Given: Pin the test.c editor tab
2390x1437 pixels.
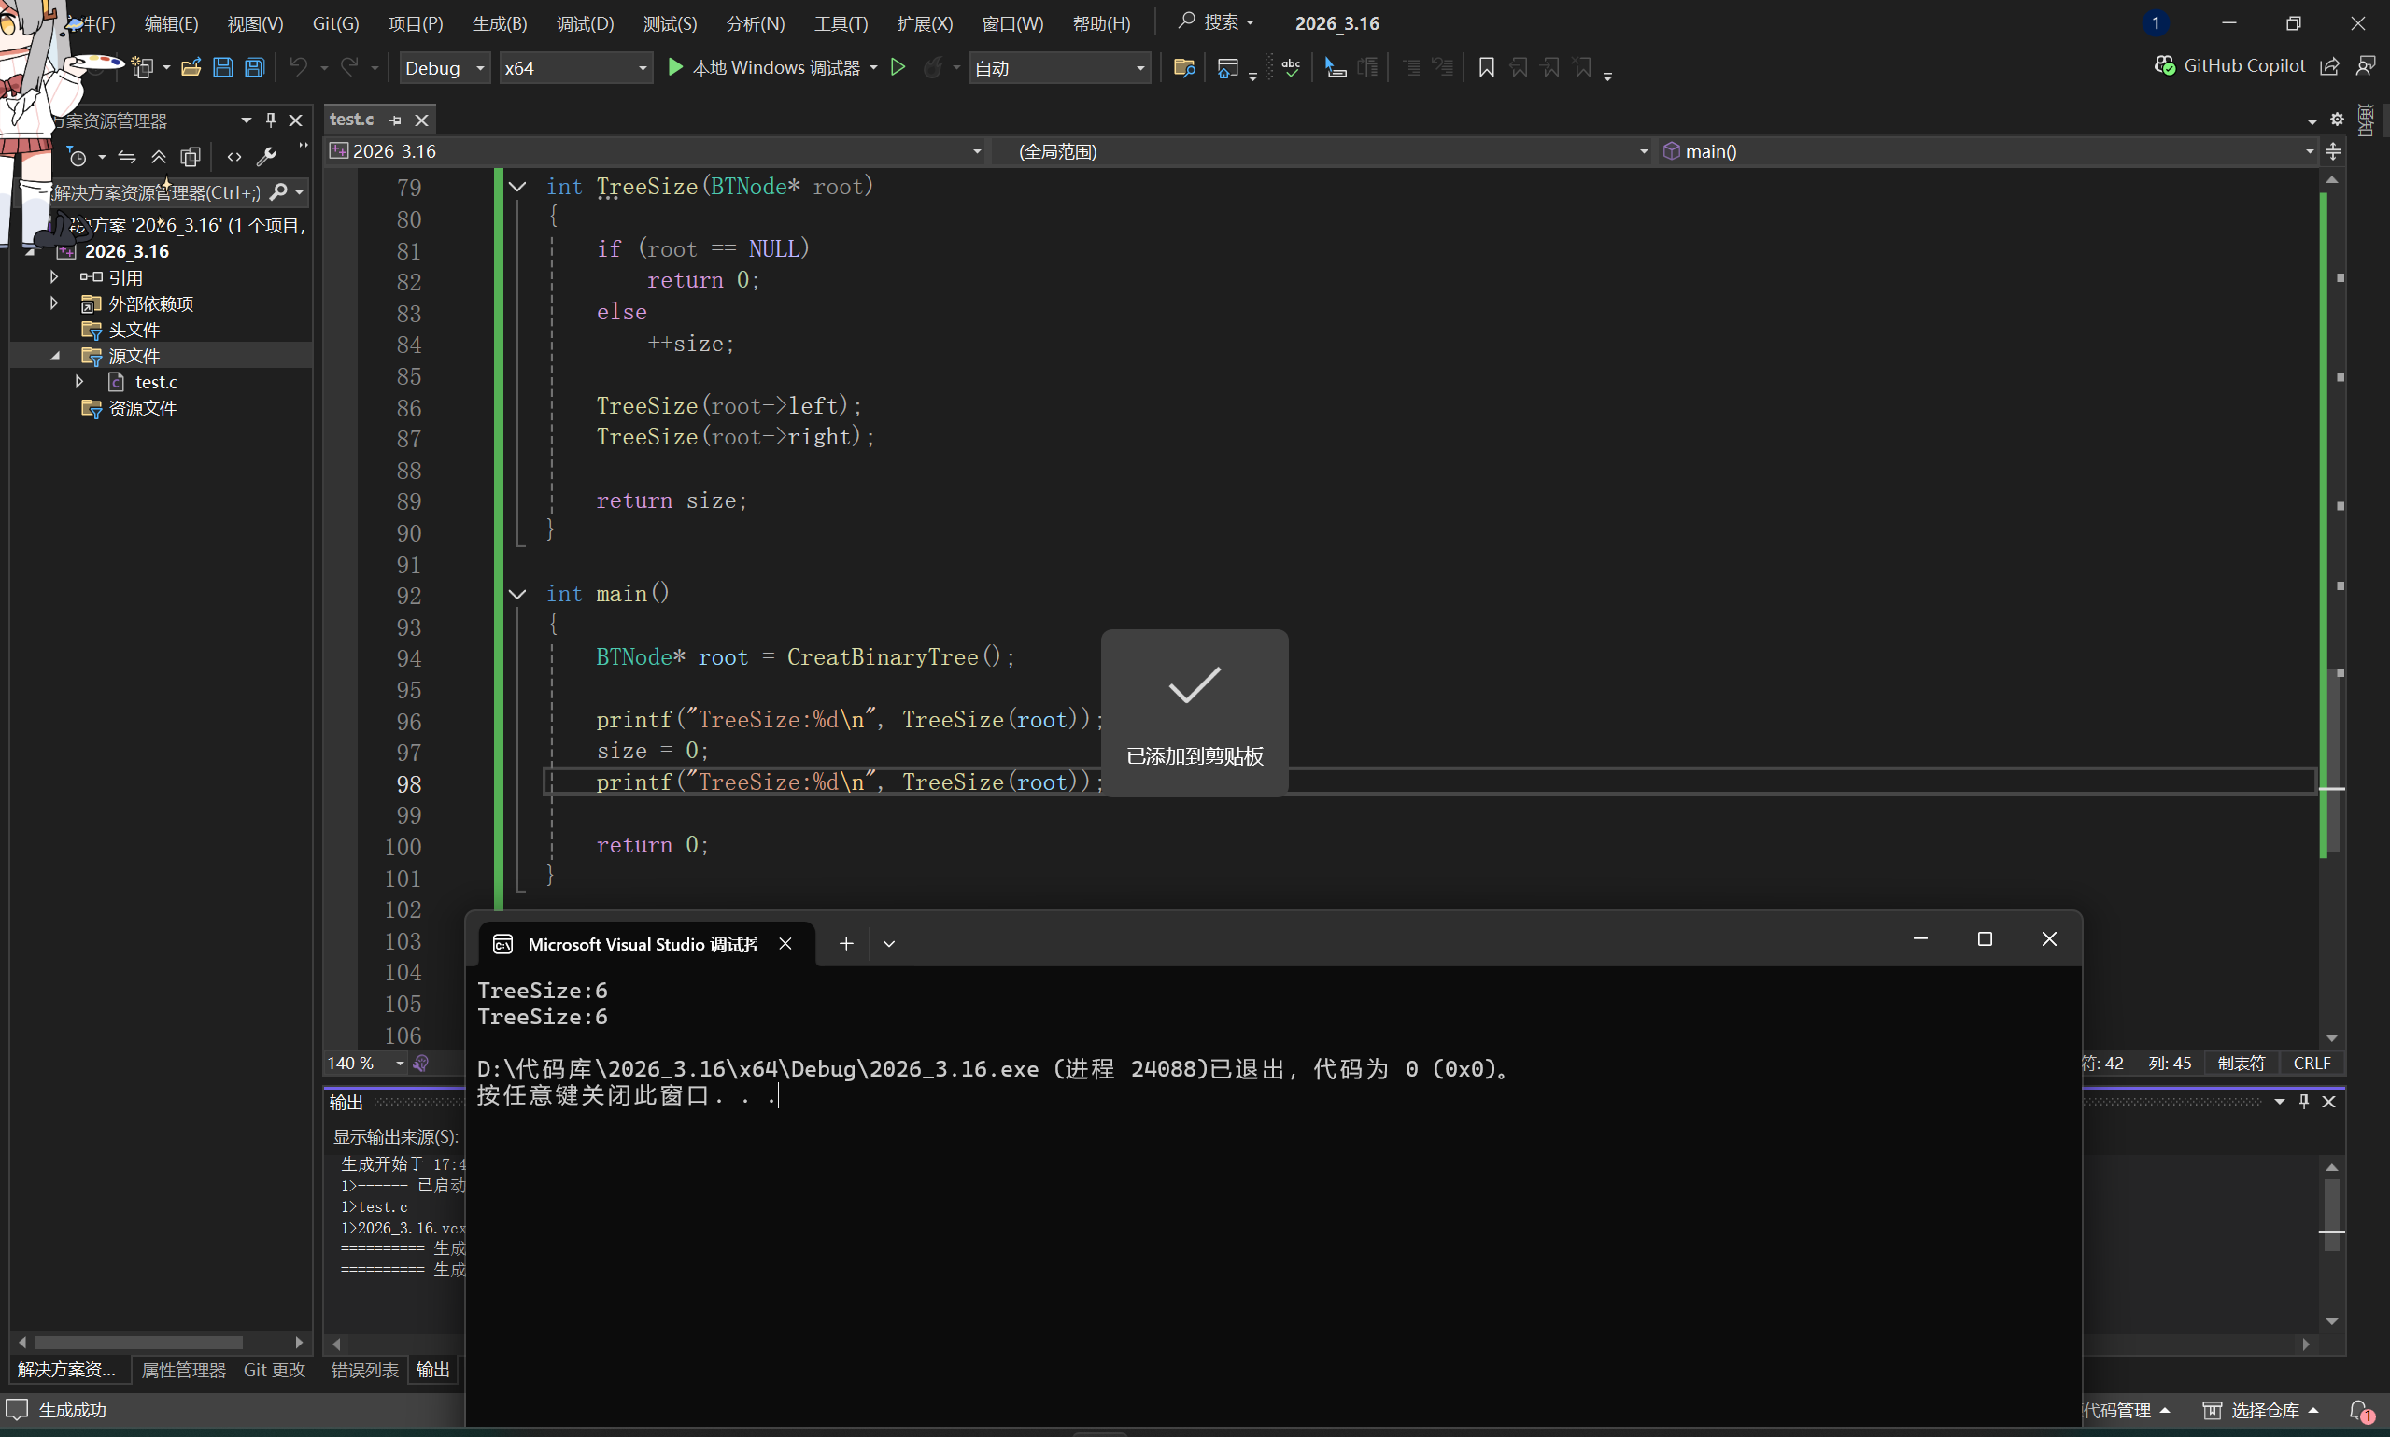Looking at the screenshot, I should coord(395,120).
